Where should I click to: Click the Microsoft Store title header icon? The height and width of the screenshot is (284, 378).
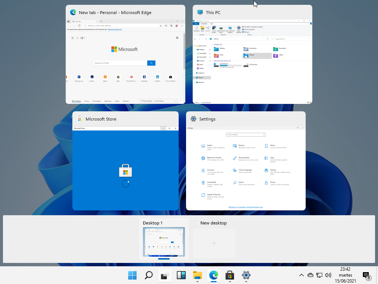click(79, 119)
